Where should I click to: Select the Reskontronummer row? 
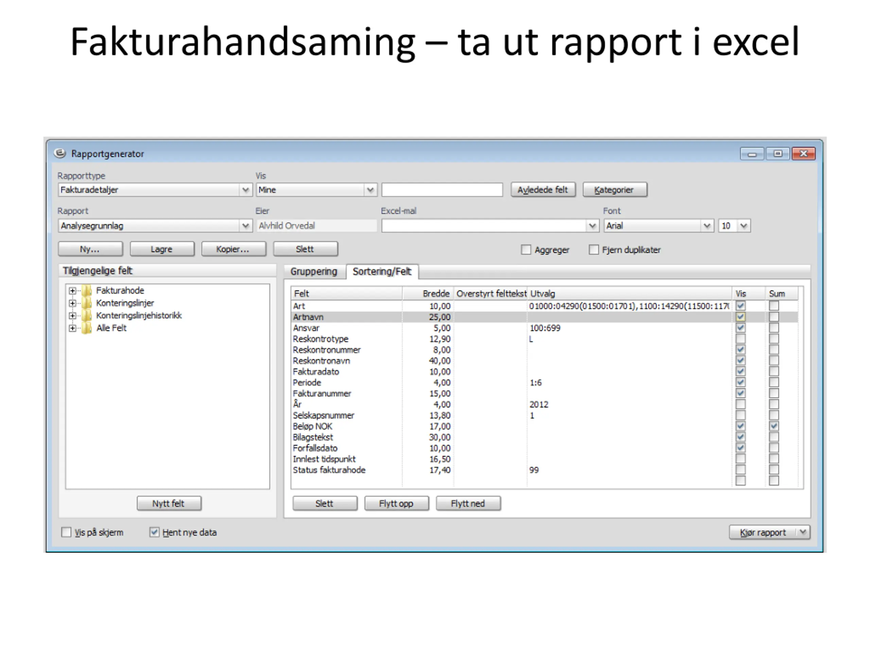[545, 350]
